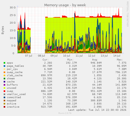Click the 'inactive' legend label

pos(13,107)
